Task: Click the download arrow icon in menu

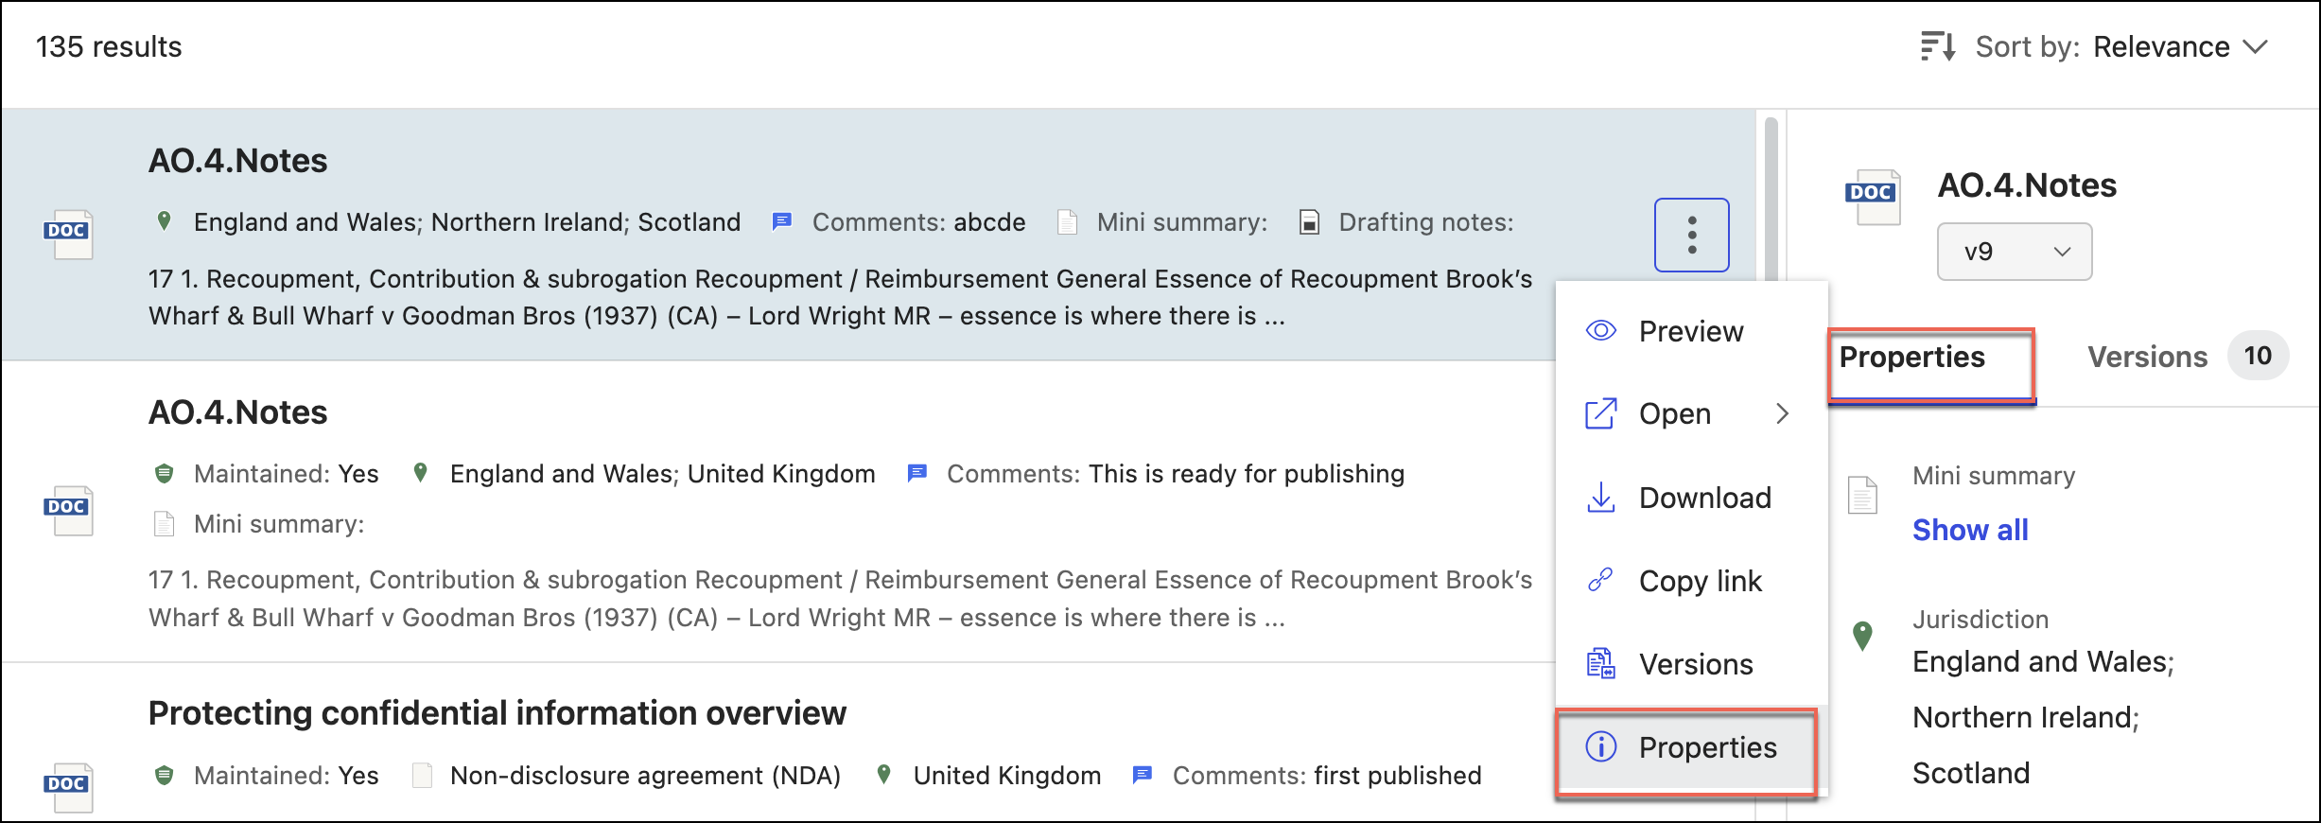Action: (1600, 498)
